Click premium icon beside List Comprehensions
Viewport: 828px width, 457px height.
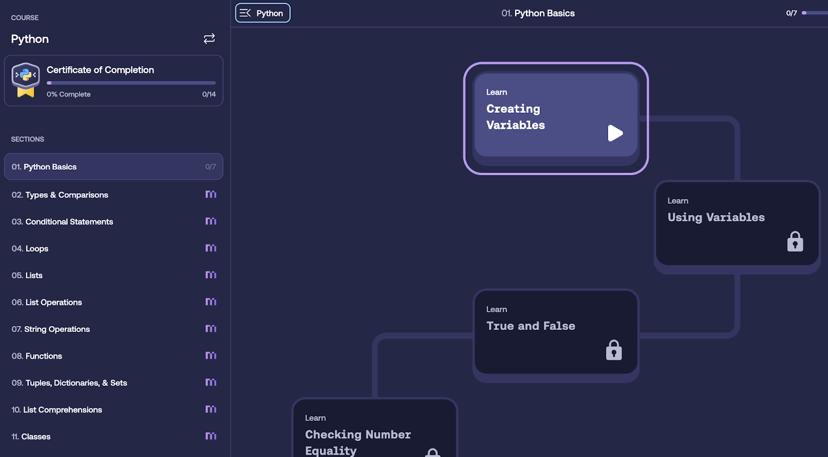tap(211, 409)
